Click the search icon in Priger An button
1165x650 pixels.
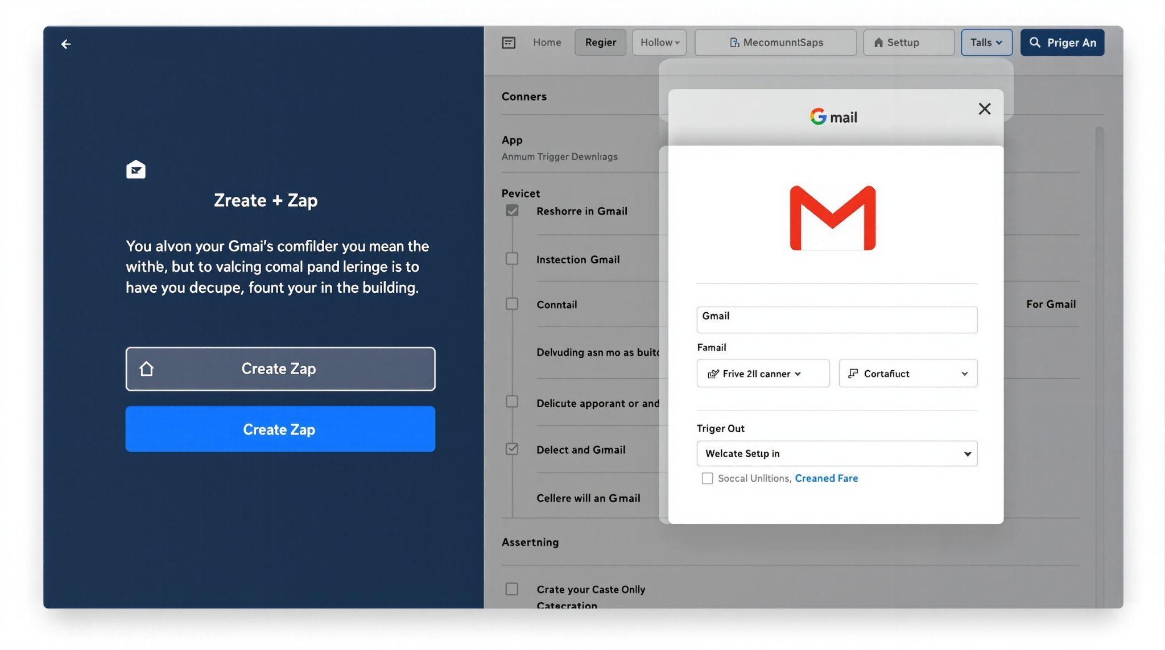1035,43
